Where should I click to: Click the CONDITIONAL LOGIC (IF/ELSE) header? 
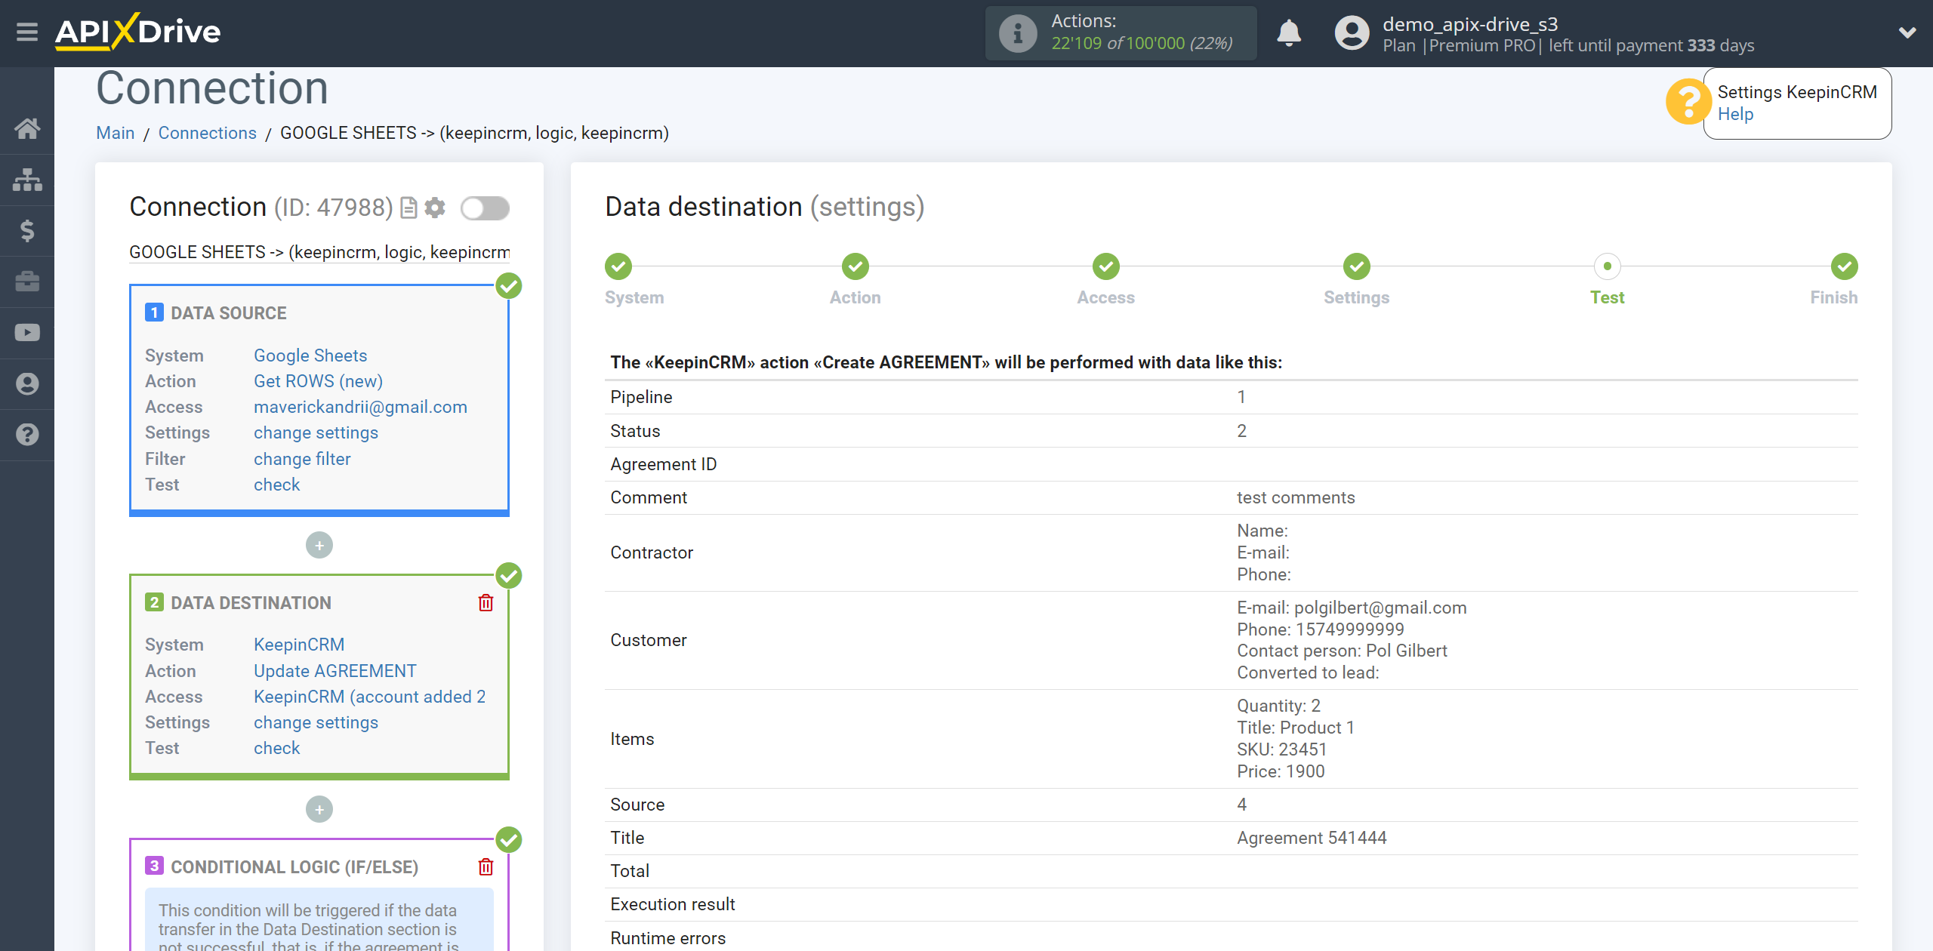pos(294,867)
